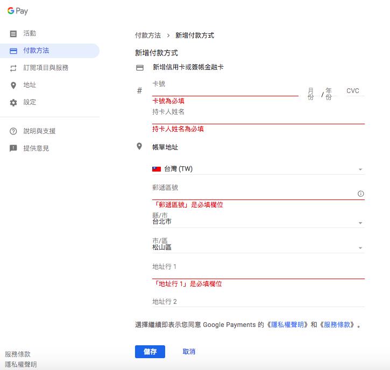This screenshot has height=370, width=390.
Task: Click the 「郵遞區號」是必填欄位 error message
Action: coord(188,205)
